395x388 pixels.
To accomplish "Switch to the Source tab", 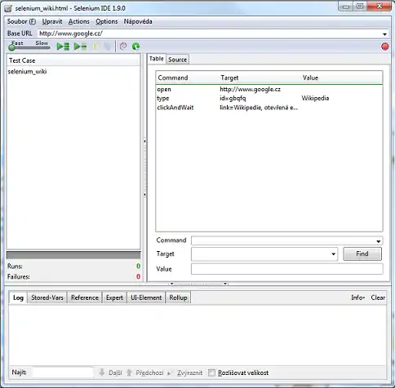I will click(x=177, y=60).
